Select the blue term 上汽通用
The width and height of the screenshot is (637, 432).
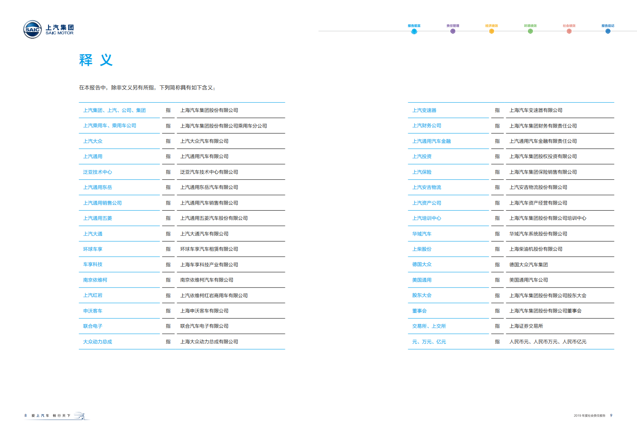coord(93,156)
